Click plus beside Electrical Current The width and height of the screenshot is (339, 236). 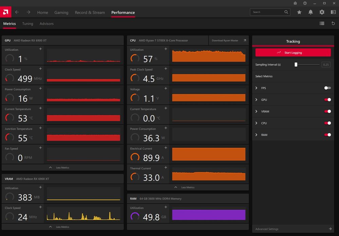click(x=166, y=148)
